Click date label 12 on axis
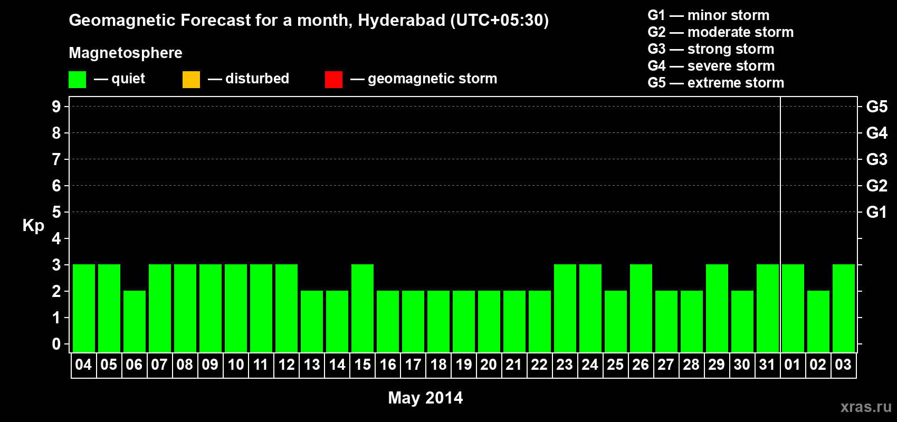Image resolution: width=897 pixels, height=422 pixels. click(286, 365)
